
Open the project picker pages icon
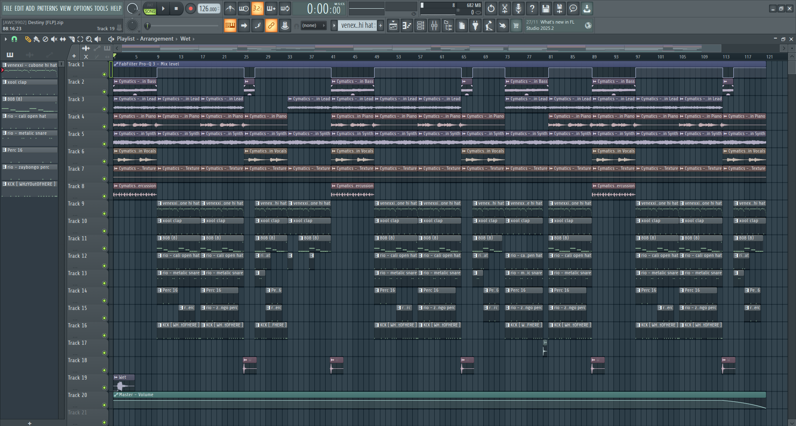click(462, 26)
